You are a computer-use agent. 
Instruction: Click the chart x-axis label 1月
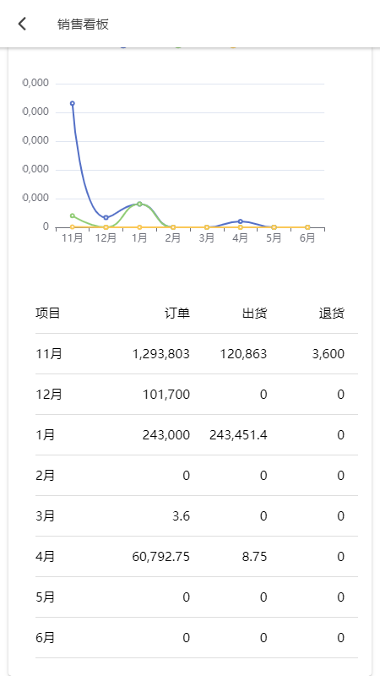coord(139,238)
